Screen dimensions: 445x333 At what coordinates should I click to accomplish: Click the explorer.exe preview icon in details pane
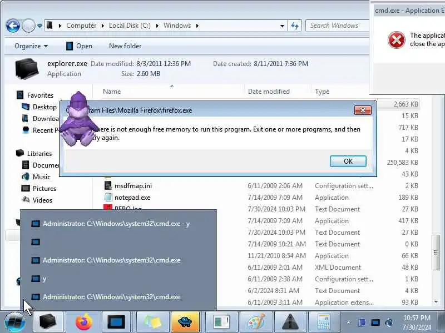pyautogui.click(x=27, y=68)
